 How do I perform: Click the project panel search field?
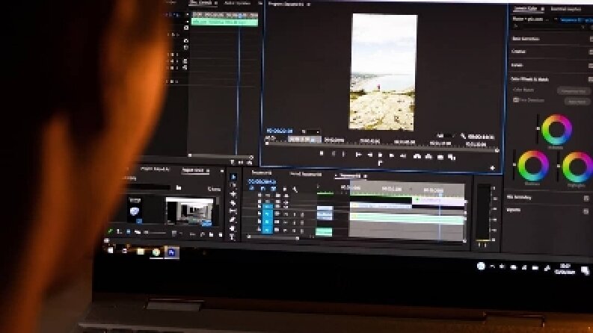point(149,187)
